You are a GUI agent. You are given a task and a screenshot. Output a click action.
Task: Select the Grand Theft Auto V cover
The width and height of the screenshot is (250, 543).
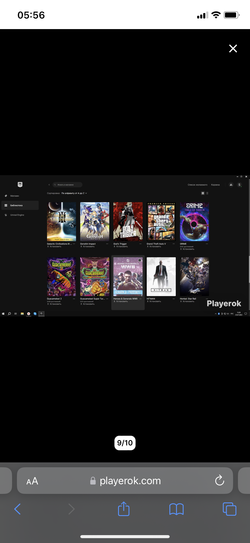(161, 222)
